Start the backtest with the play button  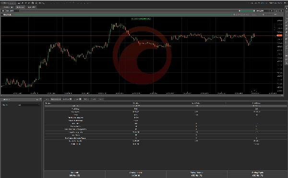pyautogui.click(x=272, y=11)
